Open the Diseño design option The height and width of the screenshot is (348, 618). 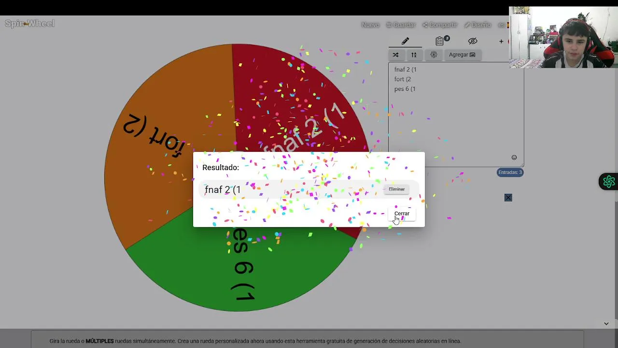coord(478,25)
